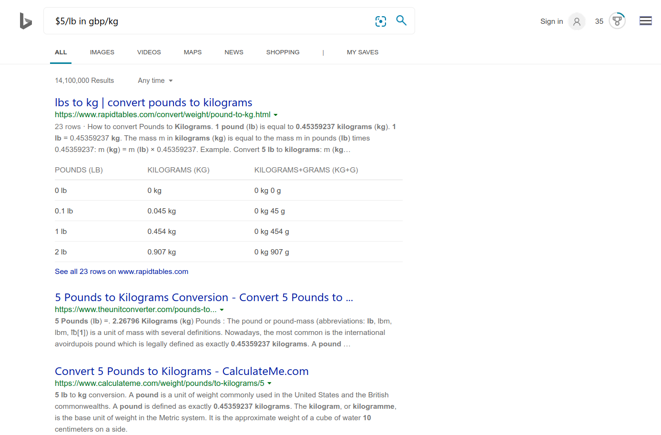
Task: Click the '0.907 kg' table cell
Action: pyautogui.click(x=162, y=252)
